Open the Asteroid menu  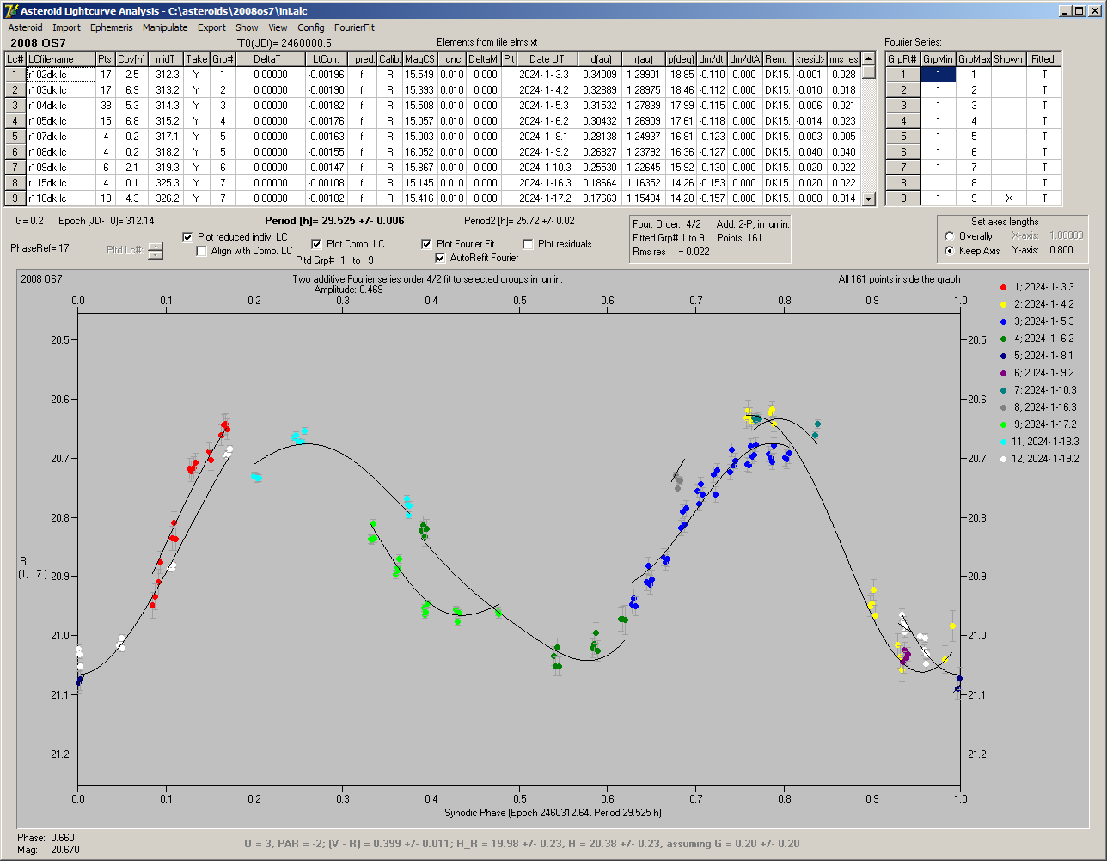tap(25, 27)
